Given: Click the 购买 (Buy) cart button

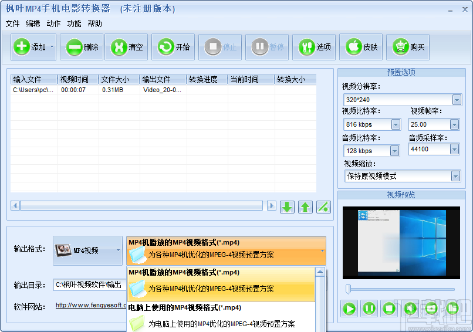Looking at the screenshot, I should tap(408, 47).
